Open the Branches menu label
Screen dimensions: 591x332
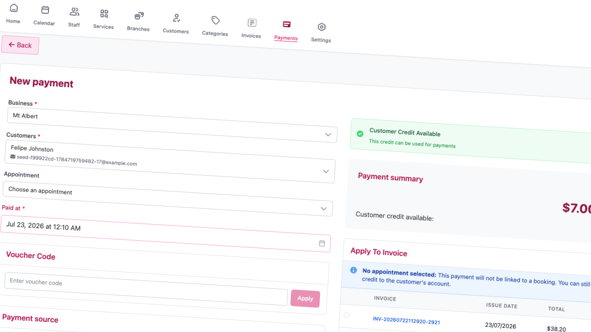pyautogui.click(x=138, y=29)
